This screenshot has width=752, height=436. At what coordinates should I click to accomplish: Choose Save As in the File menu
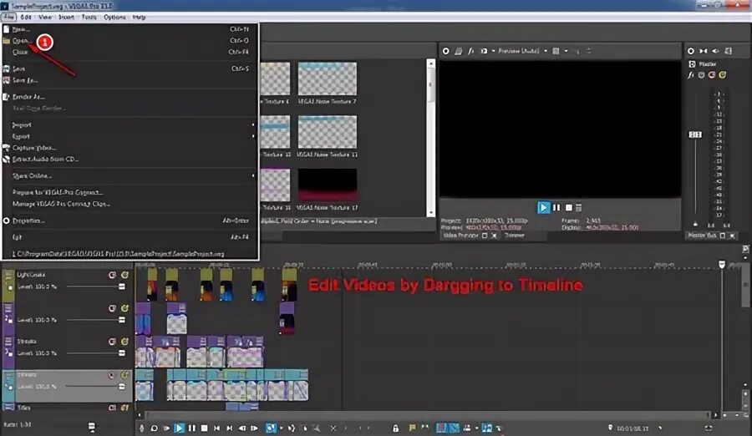[130, 80]
